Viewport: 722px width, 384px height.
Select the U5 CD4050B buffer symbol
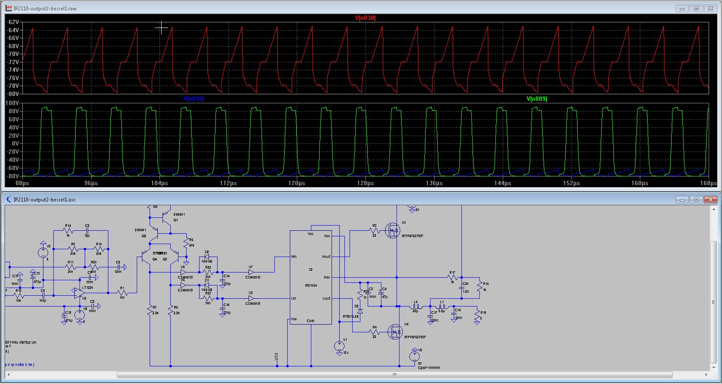click(184, 272)
